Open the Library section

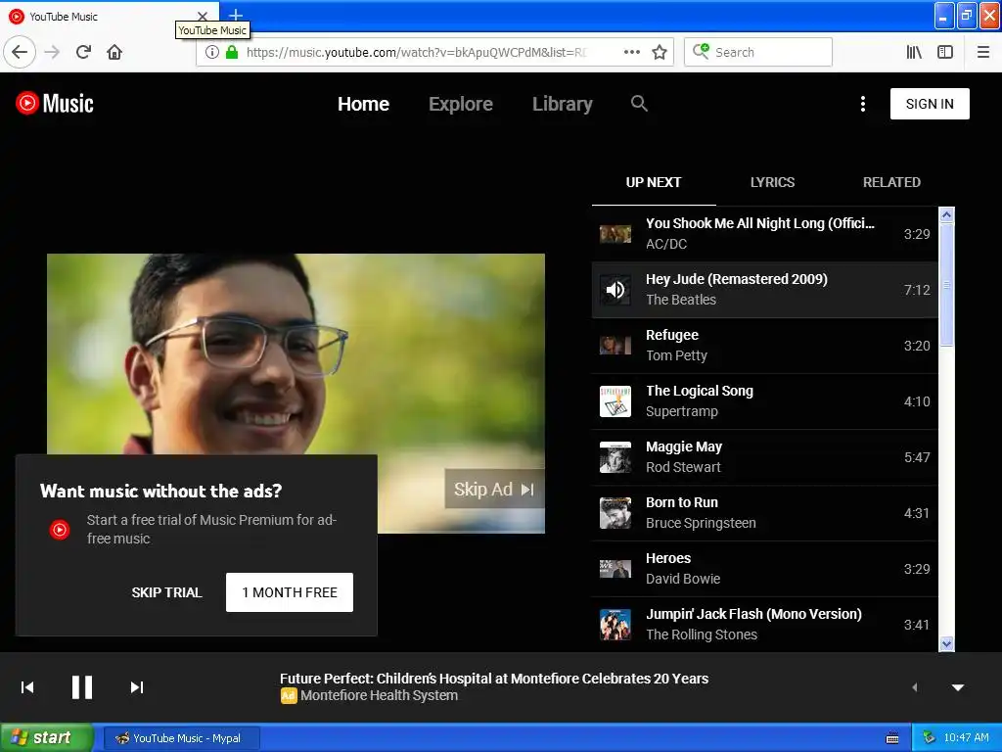coord(563,104)
